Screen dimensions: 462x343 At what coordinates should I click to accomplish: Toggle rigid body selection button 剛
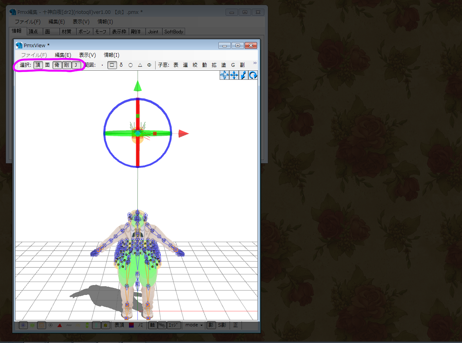66,65
